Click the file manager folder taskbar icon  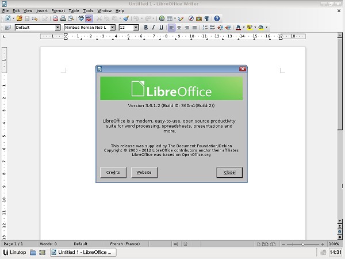(x=33, y=252)
